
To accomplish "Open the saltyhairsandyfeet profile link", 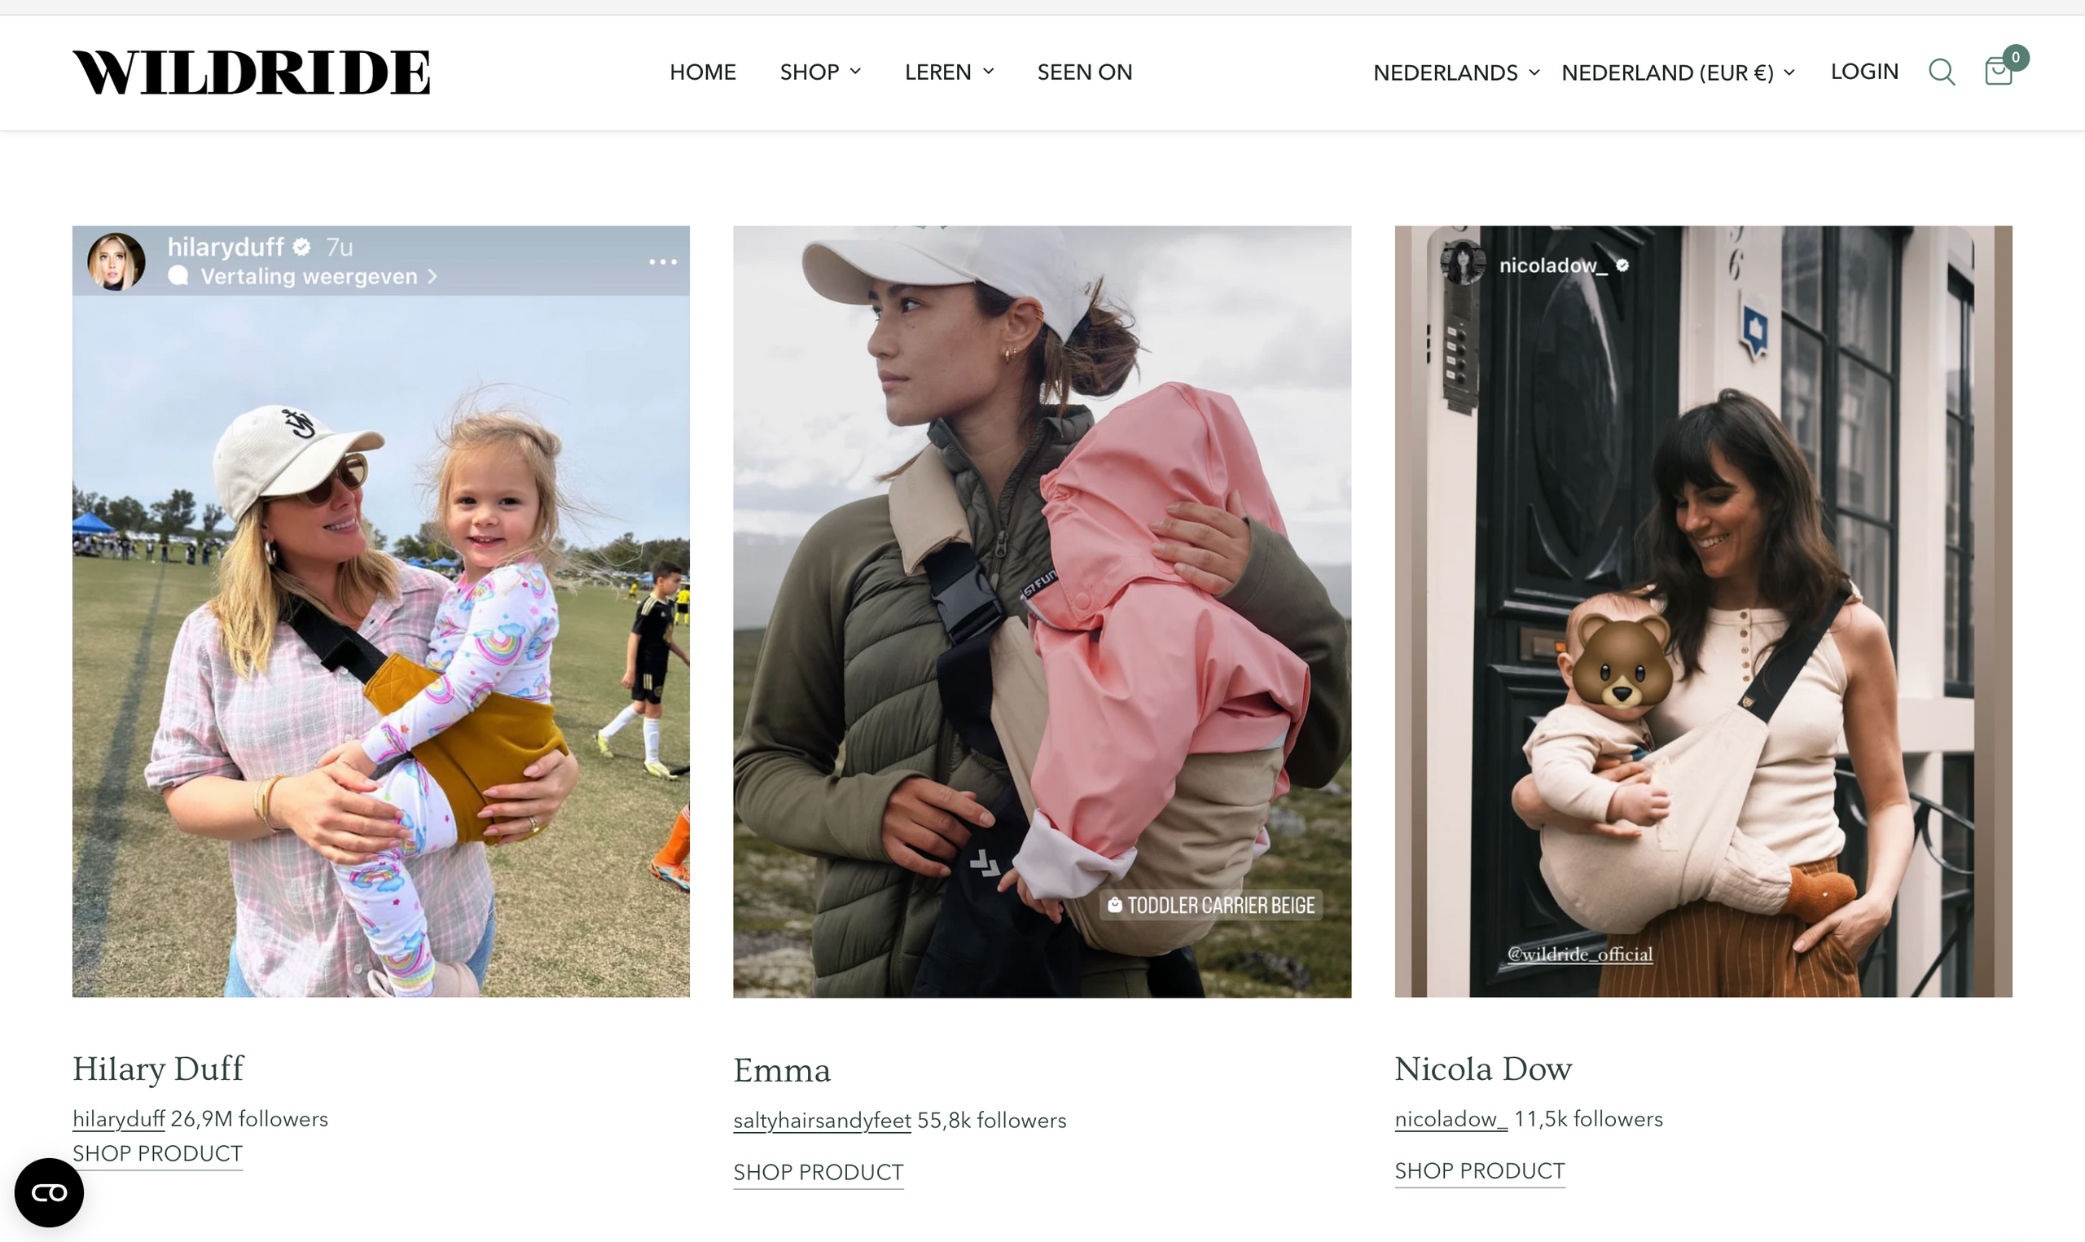I will pos(822,1120).
